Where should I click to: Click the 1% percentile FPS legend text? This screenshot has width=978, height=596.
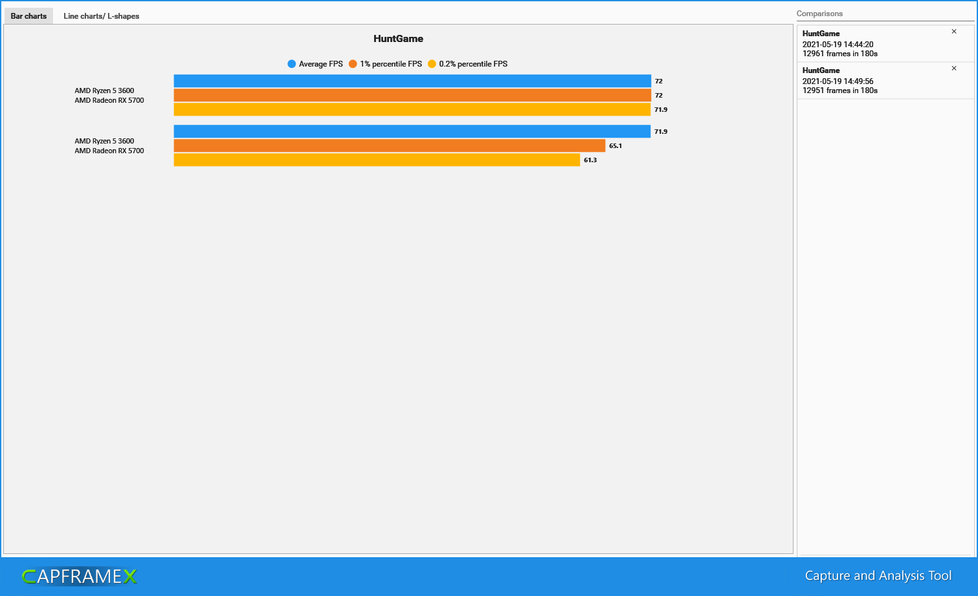(391, 64)
